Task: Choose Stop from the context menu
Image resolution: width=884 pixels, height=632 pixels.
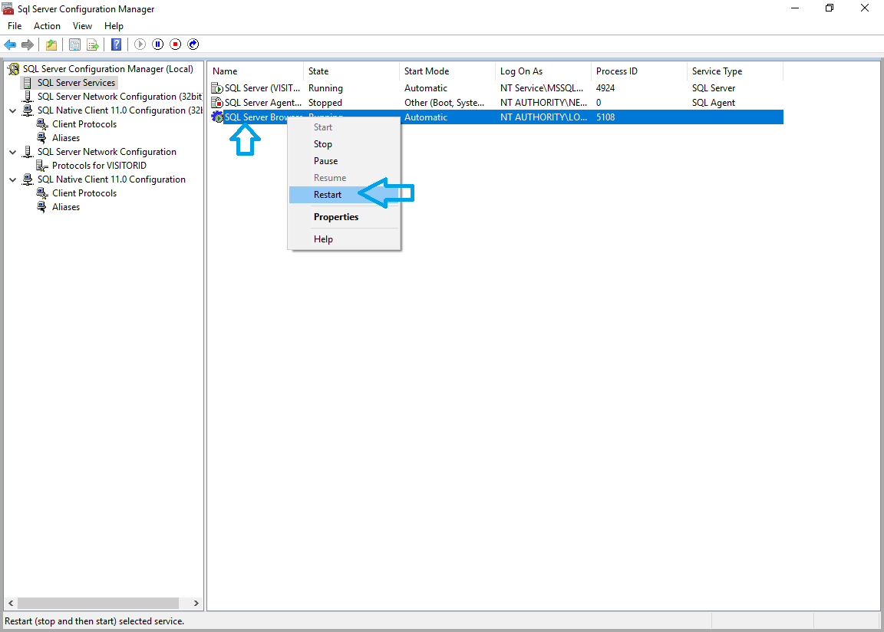Action: (x=323, y=144)
